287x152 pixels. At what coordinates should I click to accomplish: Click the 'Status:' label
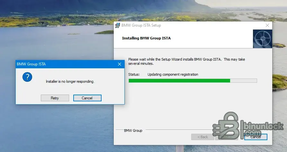pyautogui.click(x=134, y=74)
